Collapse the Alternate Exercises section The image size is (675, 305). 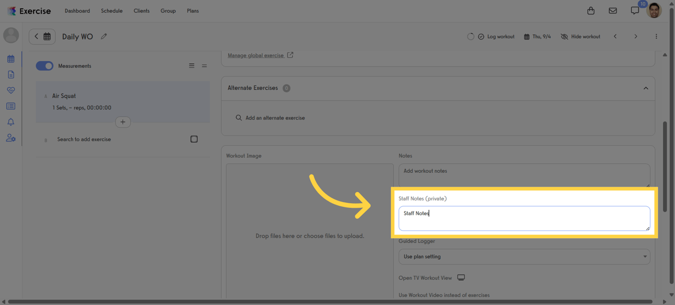pyautogui.click(x=646, y=88)
